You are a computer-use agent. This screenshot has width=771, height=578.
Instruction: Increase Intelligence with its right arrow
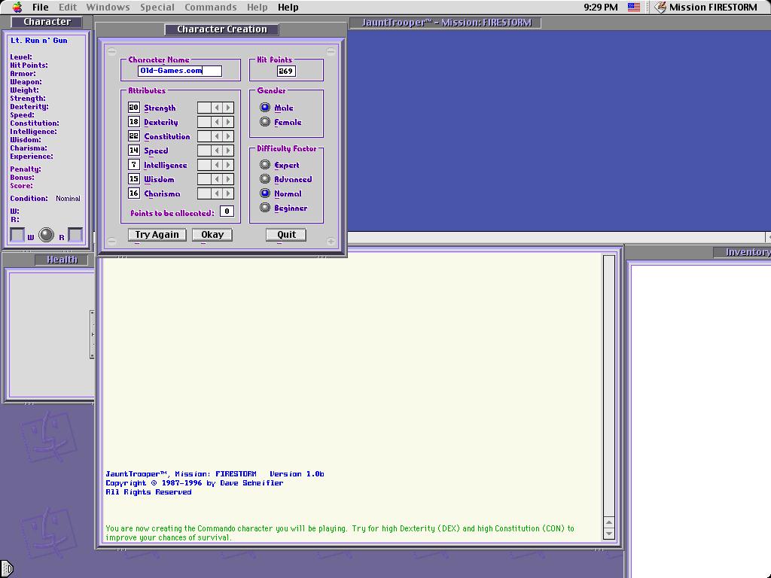click(228, 165)
